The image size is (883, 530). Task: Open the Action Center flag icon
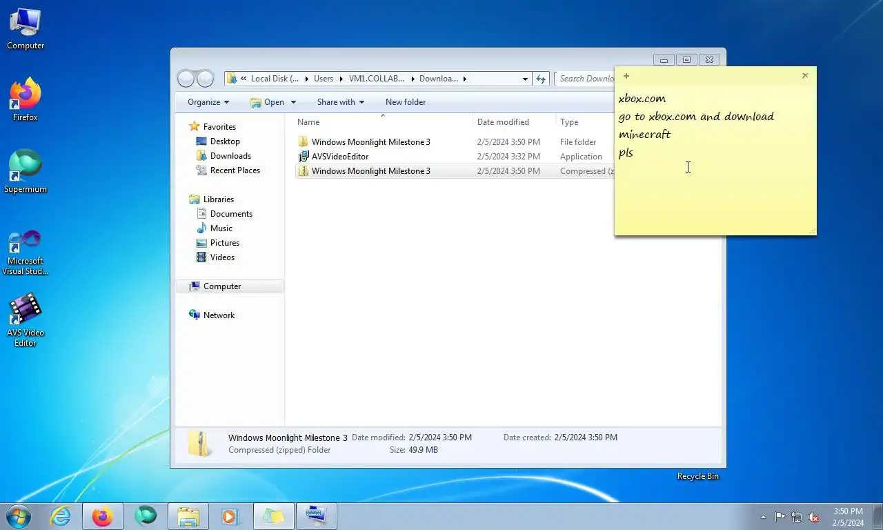tap(780, 517)
